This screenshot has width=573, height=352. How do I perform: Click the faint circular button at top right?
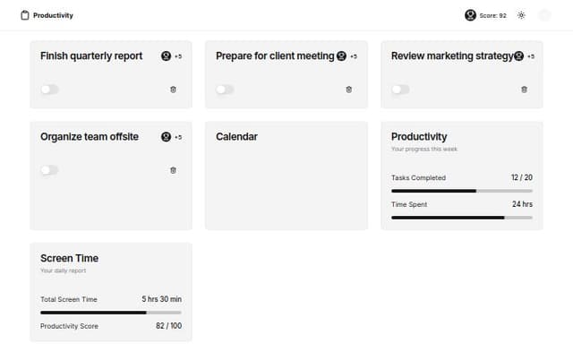click(x=544, y=15)
